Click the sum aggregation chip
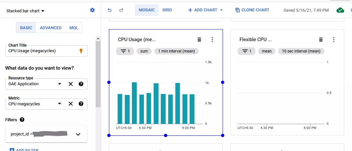Viewport: 352px width, 151px height. 144,51
